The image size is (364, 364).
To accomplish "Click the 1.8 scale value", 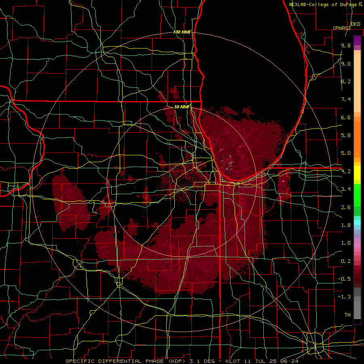I will click(346, 225).
